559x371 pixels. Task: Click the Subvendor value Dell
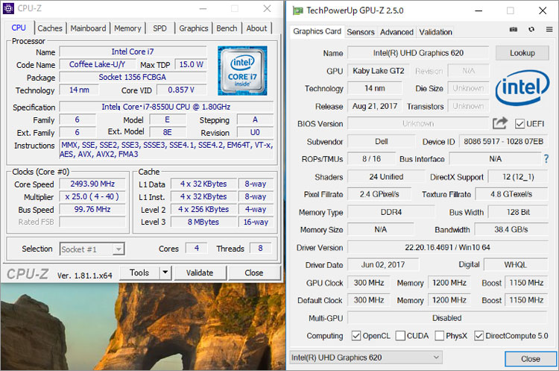coord(382,141)
